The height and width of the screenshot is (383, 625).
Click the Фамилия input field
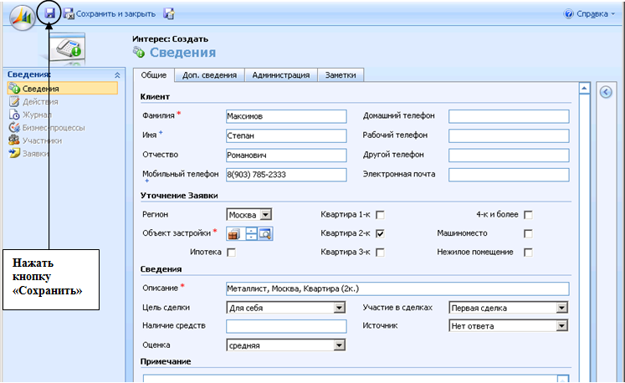(286, 116)
